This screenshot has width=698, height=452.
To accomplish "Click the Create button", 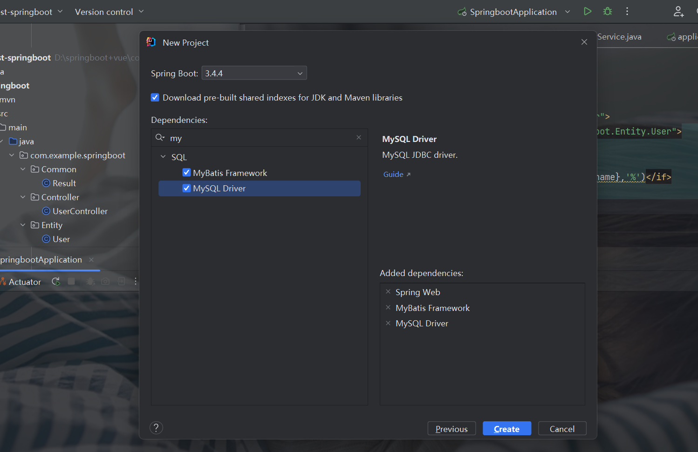I will (x=506, y=428).
